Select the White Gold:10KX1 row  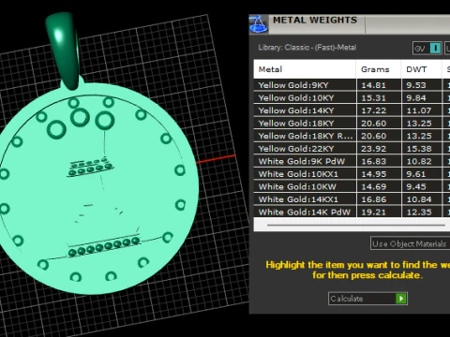(x=352, y=174)
